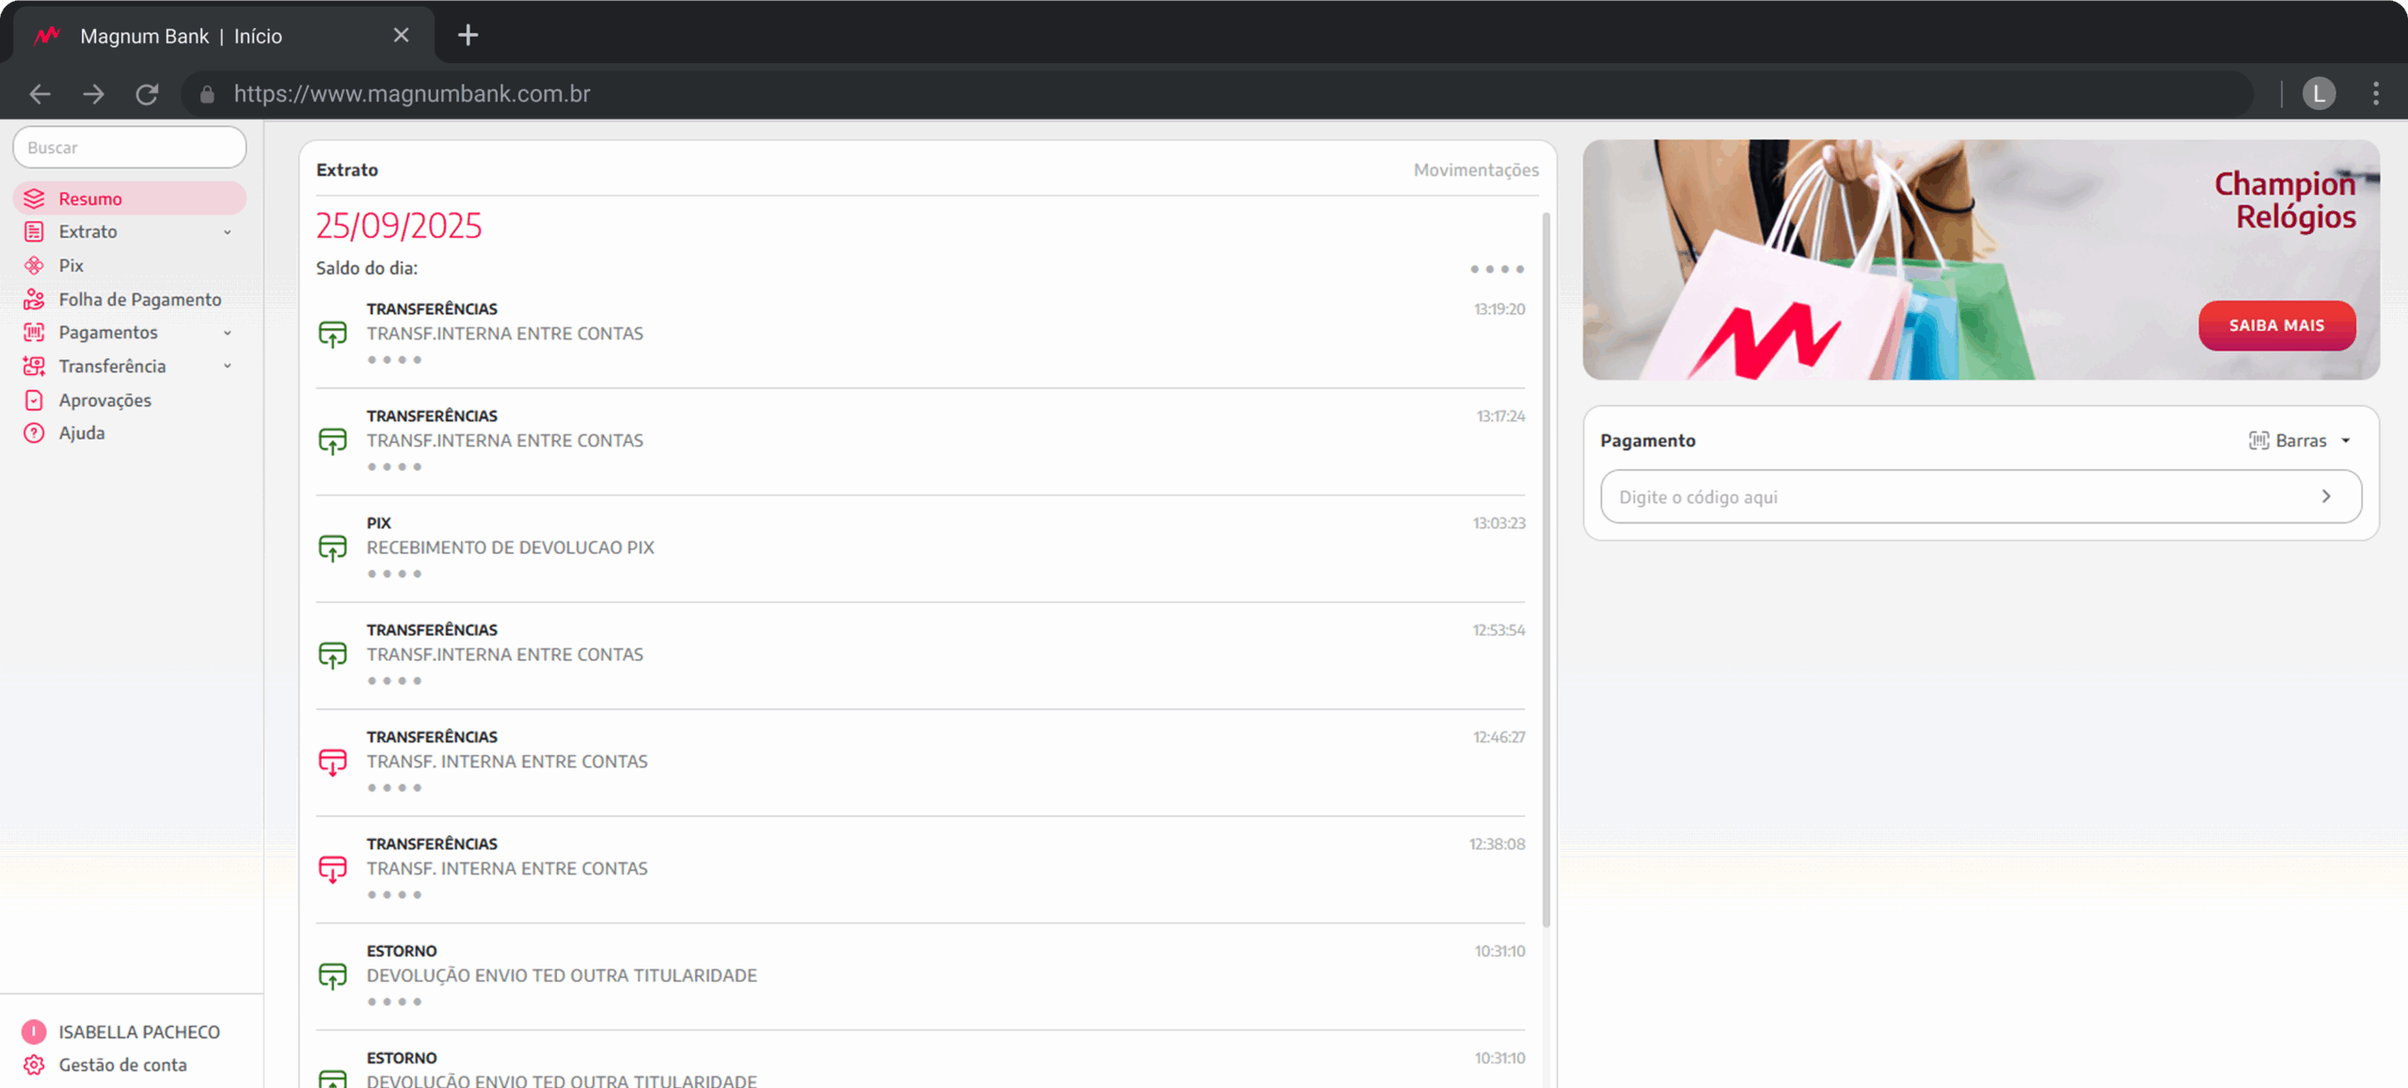The image size is (2408, 1088).
Task: Select Resumo in the sidebar
Action: pos(90,198)
